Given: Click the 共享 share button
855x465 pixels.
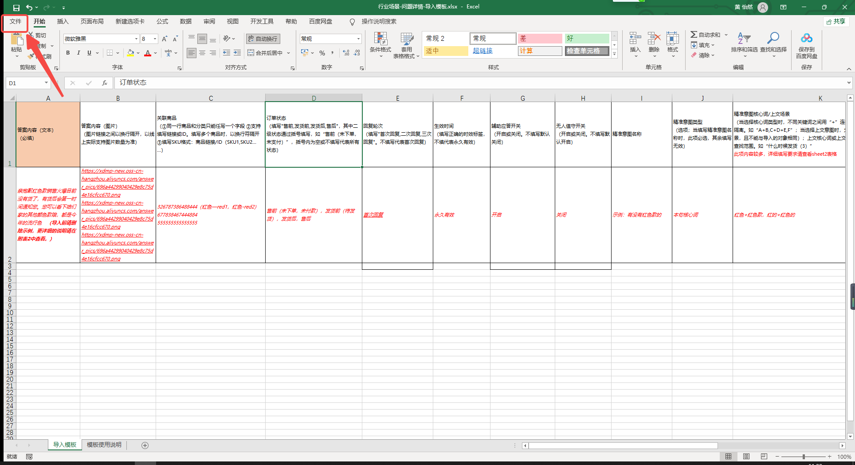Looking at the screenshot, I should point(836,21).
